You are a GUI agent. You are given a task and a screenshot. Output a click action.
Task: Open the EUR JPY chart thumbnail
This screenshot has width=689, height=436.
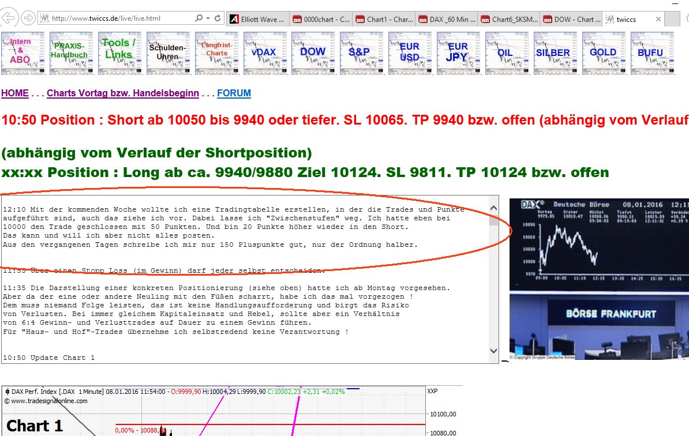coord(458,53)
